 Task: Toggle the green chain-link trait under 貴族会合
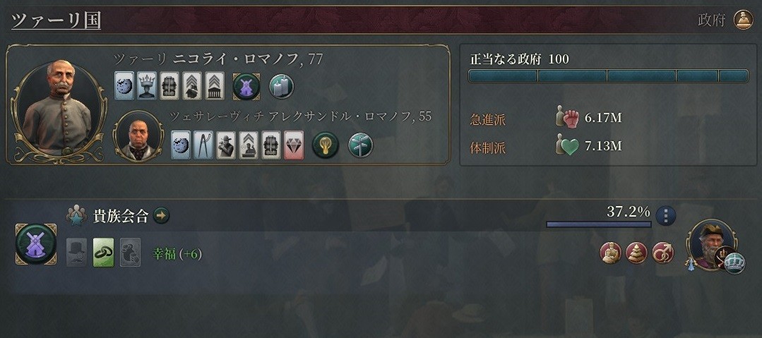click(x=104, y=252)
